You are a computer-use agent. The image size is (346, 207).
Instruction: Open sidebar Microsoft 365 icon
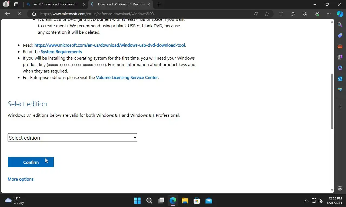[340, 68]
